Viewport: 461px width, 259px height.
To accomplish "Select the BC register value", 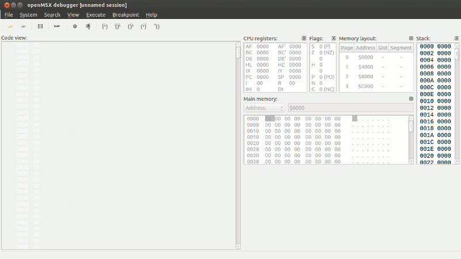I will click(x=263, y=52).
